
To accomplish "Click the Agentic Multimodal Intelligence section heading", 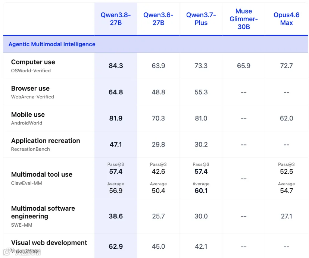I will [x=52, y=44].
